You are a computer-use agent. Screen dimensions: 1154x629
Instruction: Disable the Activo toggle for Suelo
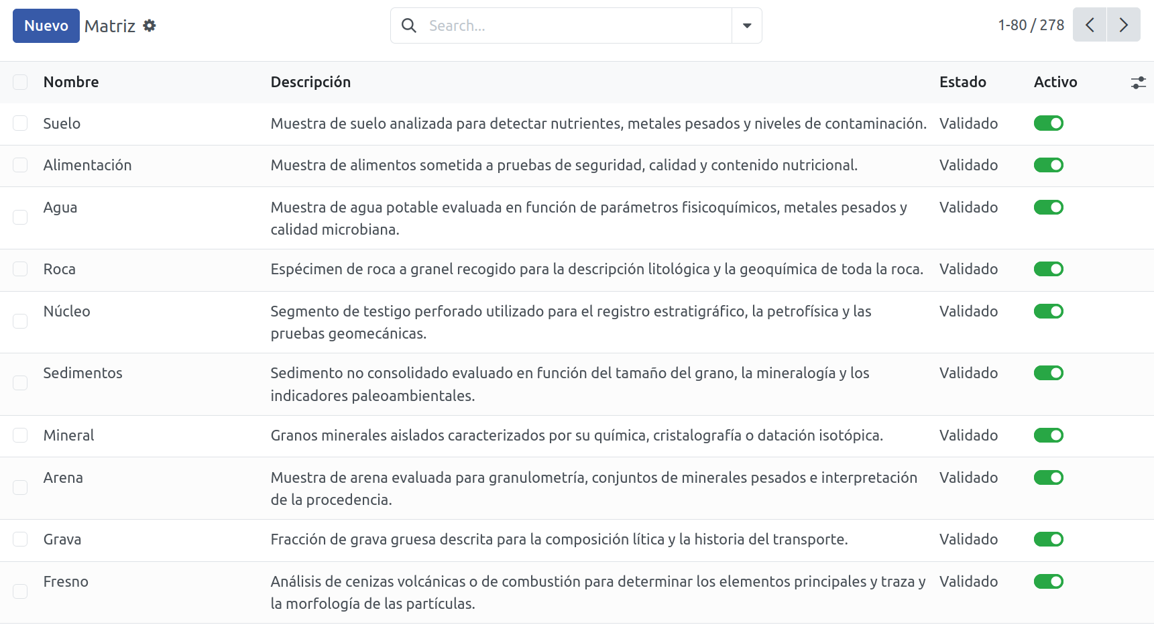pyautogui.click(x=1049, y=123)
